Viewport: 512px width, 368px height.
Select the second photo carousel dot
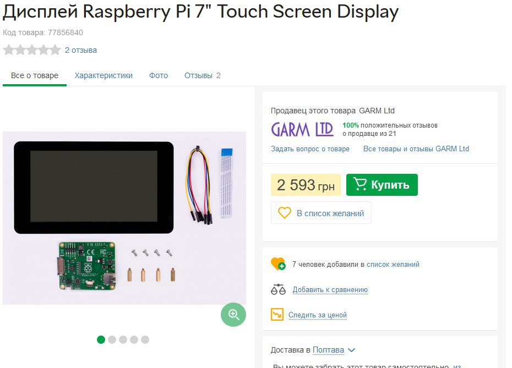(x=112, y=339)
